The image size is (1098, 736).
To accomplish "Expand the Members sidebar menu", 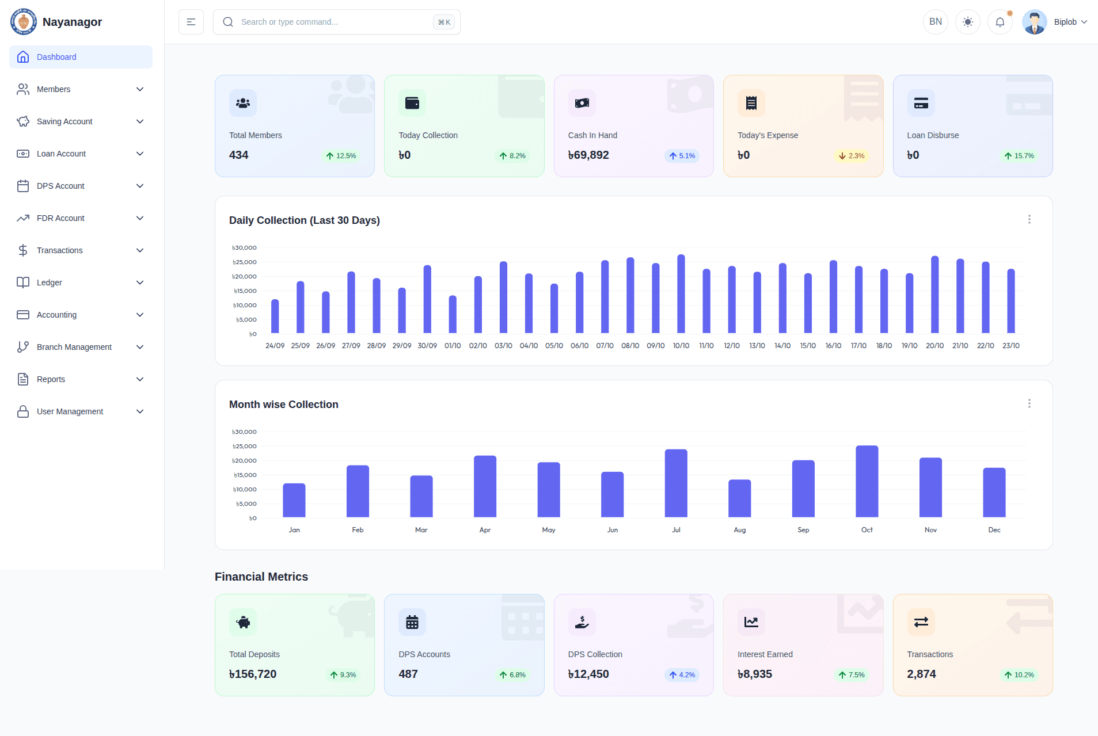I will pyautogui.click(x=81, y=89).
